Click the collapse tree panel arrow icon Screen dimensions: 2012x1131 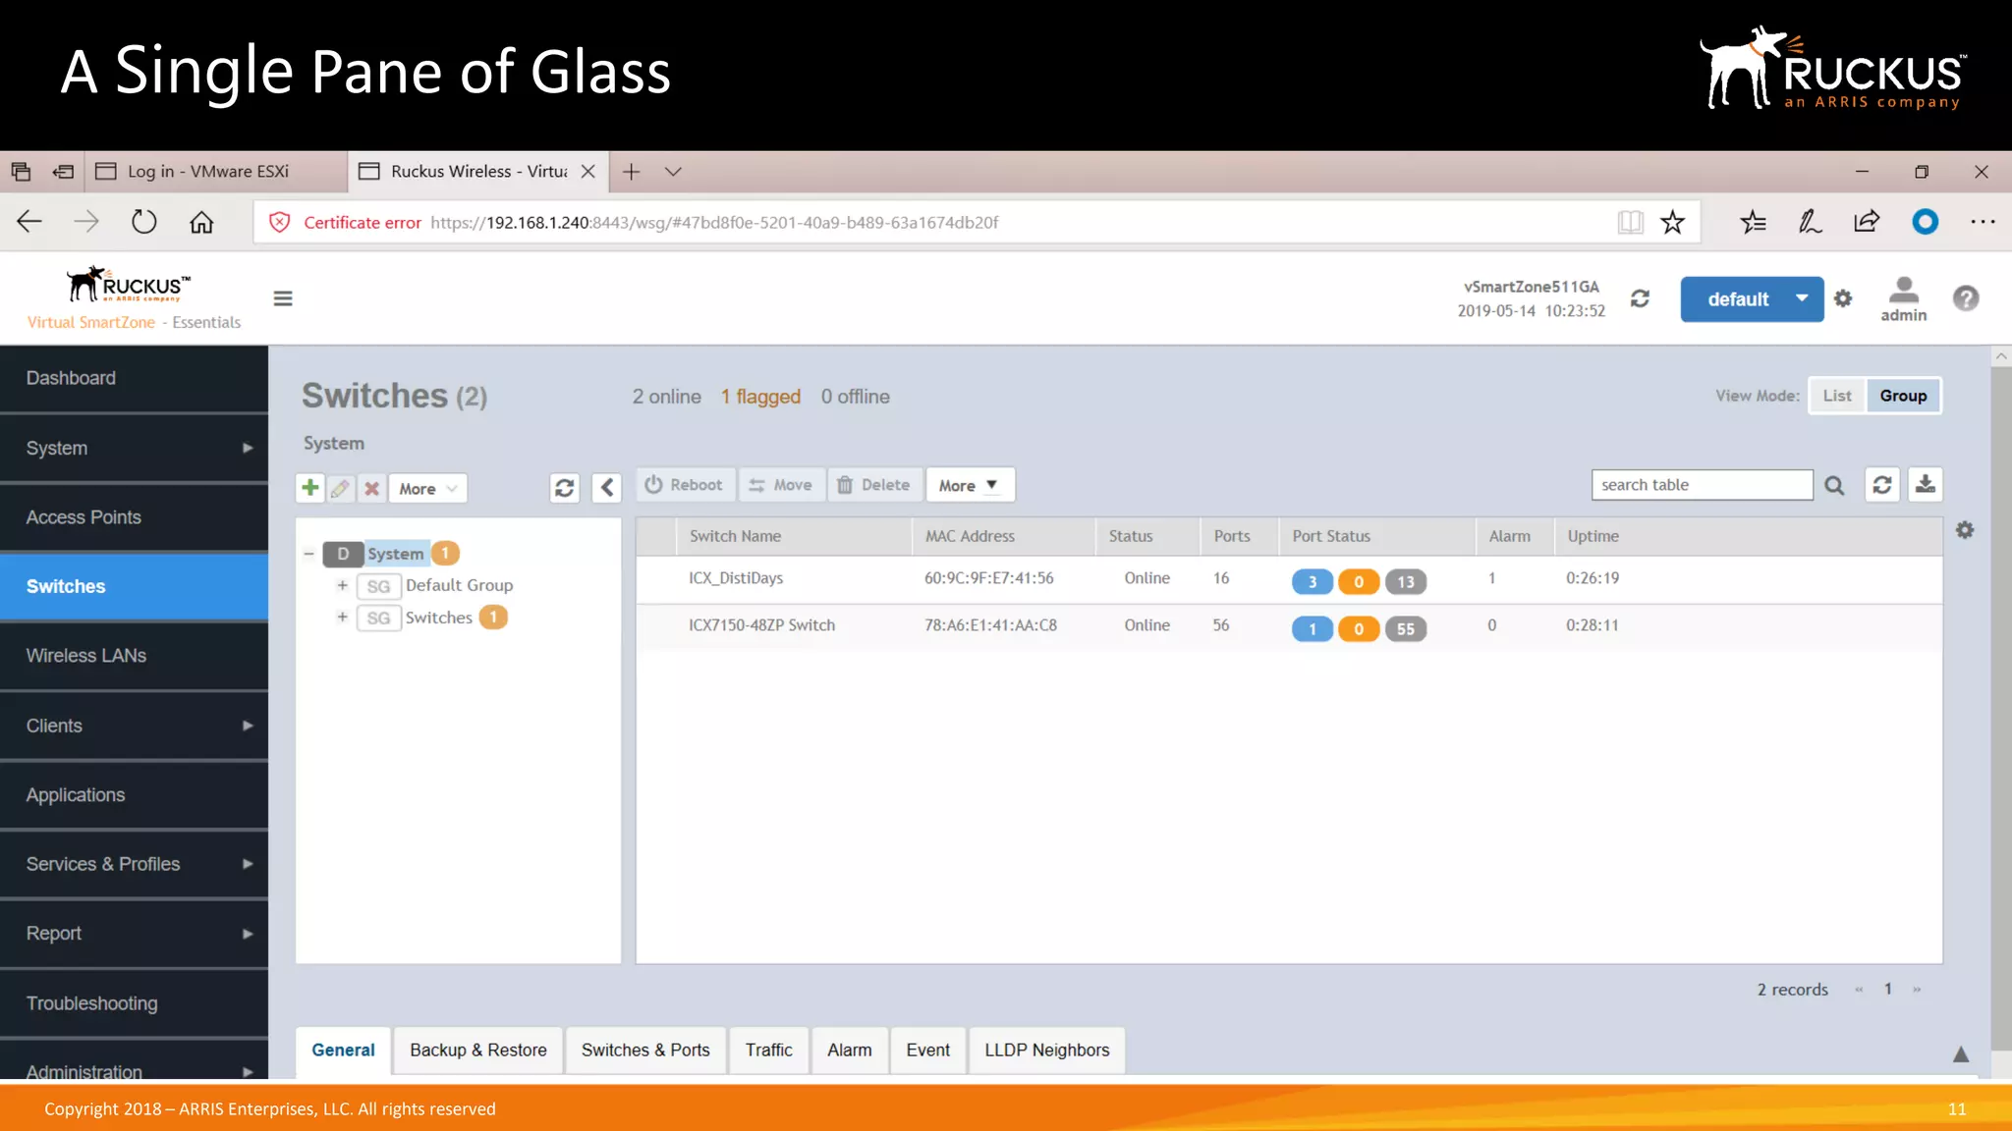607,488
